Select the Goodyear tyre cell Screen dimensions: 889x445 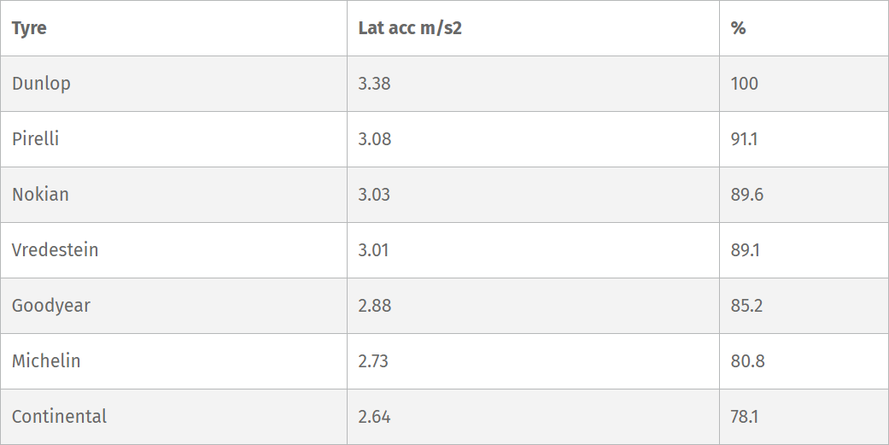tap(50, 306)
